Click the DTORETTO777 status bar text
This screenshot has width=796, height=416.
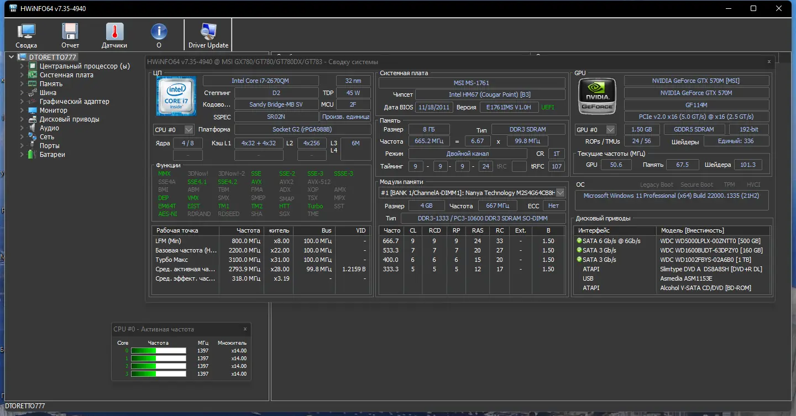tap(24, 406)
